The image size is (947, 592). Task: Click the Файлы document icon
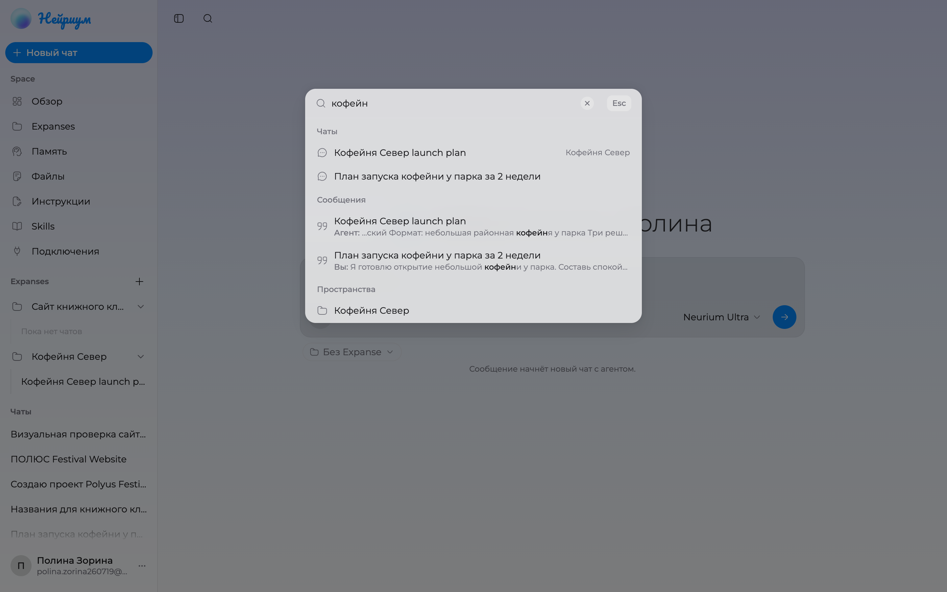(x=17, y=177)
